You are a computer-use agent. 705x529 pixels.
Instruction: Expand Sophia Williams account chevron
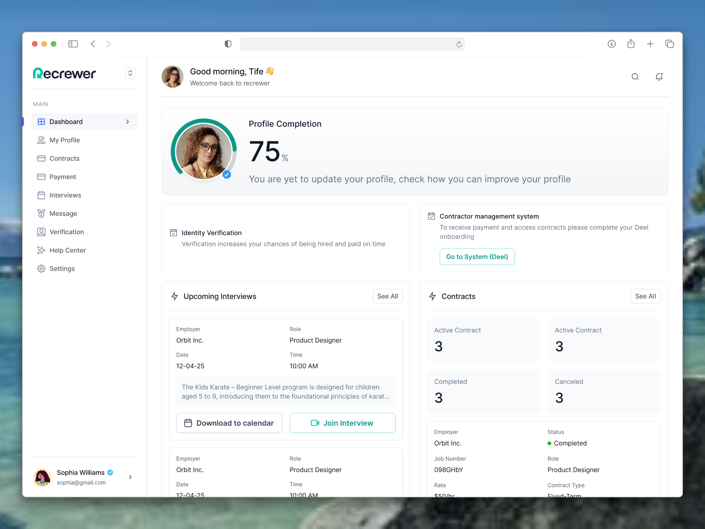(x=130, y=477)
